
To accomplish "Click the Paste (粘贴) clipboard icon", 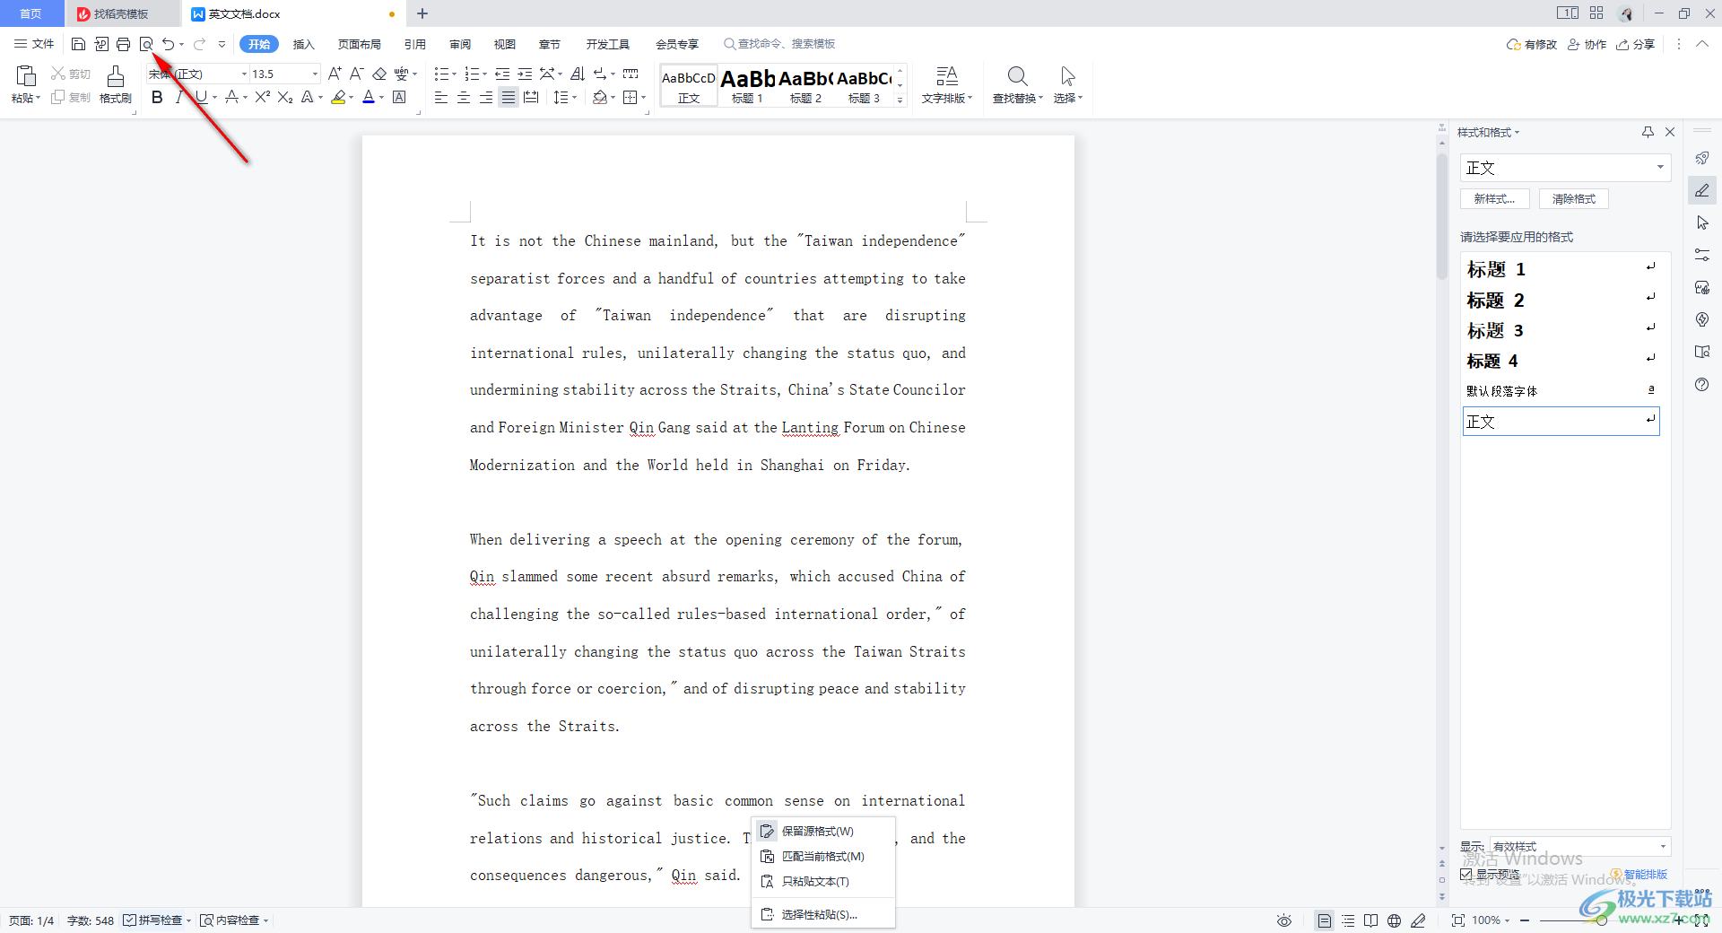I will (x=26, y=76).
